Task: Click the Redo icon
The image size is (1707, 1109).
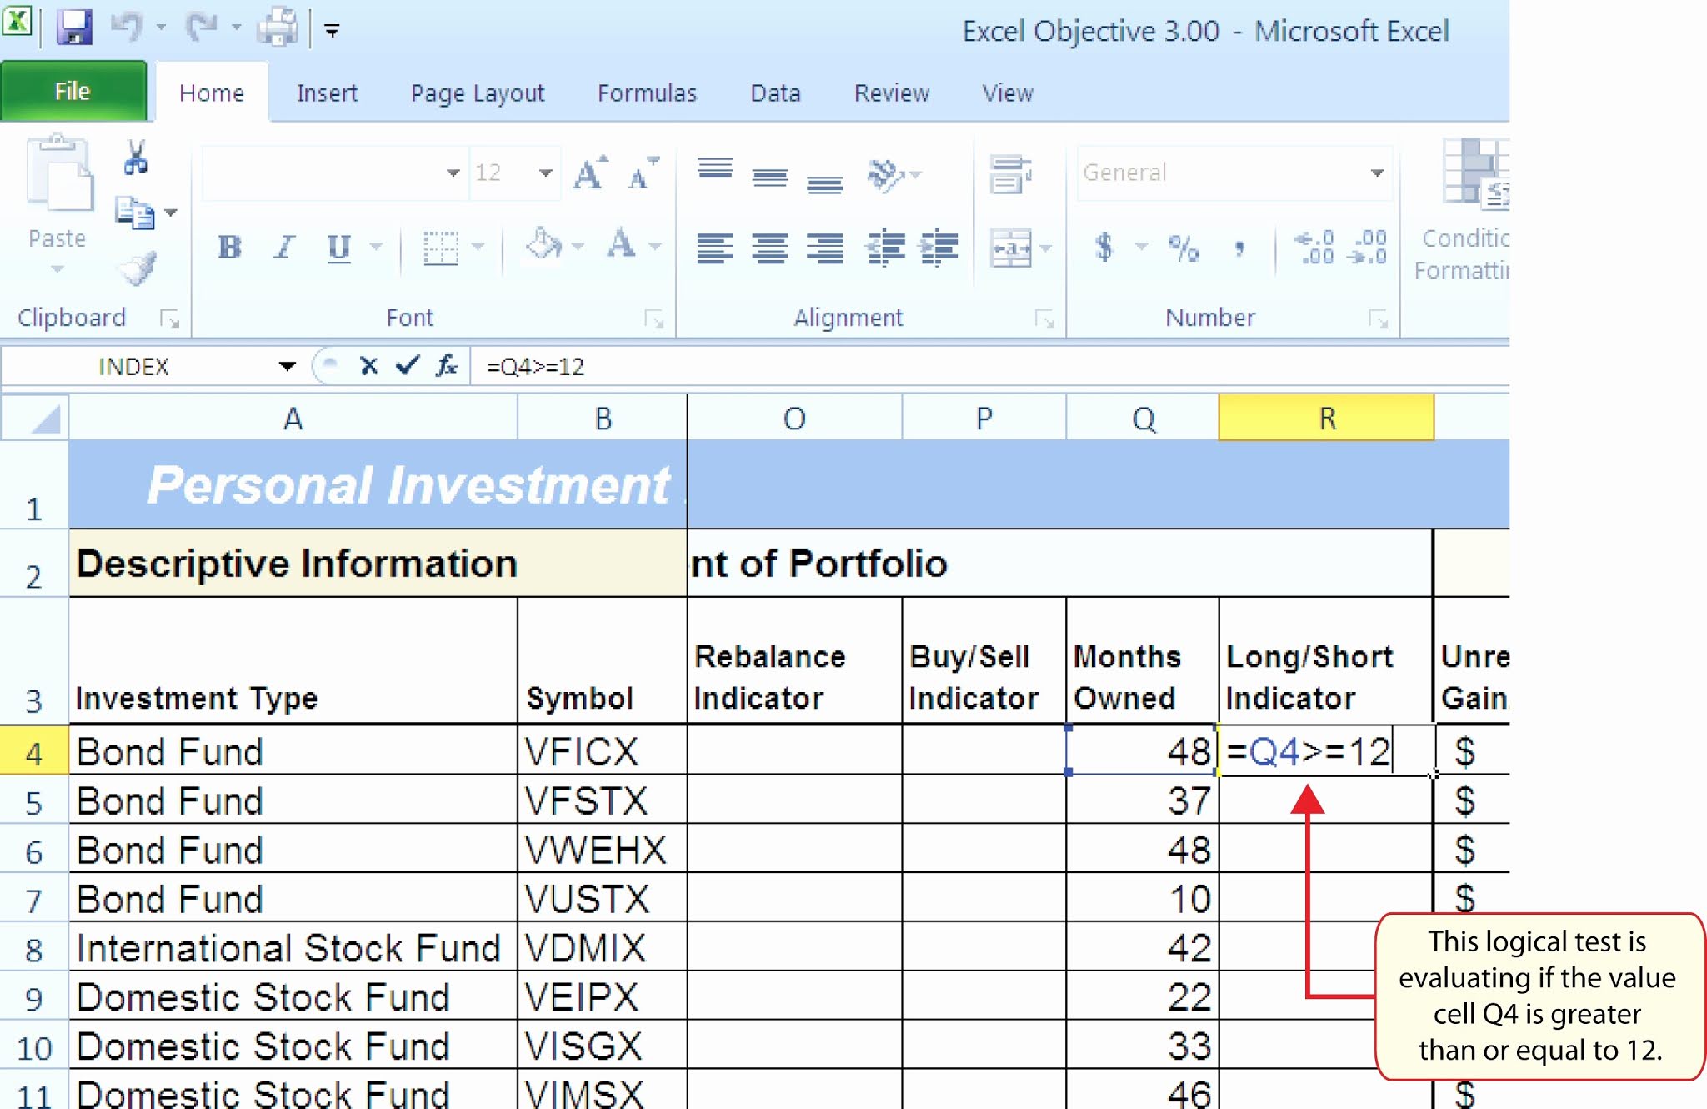Action: (x=202, y=28)
